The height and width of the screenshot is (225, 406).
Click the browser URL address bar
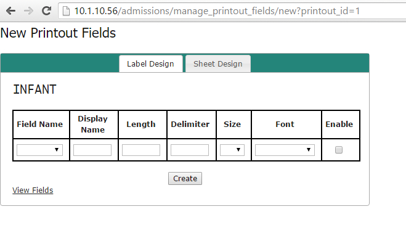click(232, 11)
